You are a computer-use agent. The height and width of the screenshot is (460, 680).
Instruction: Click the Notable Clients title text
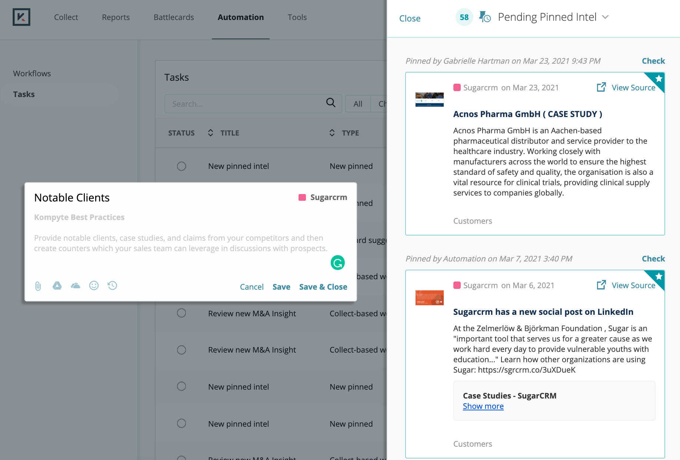coord(72,198)
